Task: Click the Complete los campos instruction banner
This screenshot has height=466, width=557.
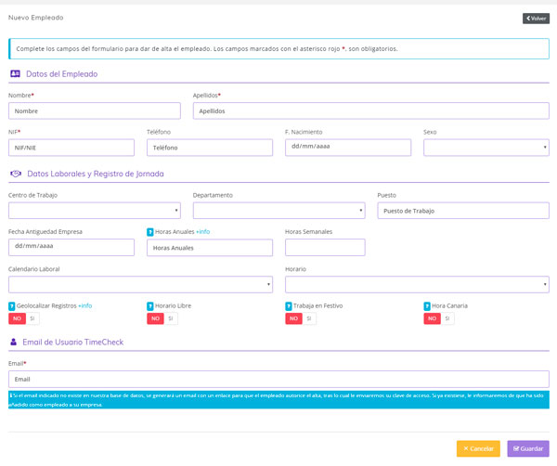Action: pyautogui.click(x=278, y=48)
